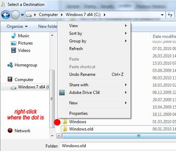Screen dimensions: 176x151
Task: Open Pictures in the navigation pane
Action: click(25, 43)
